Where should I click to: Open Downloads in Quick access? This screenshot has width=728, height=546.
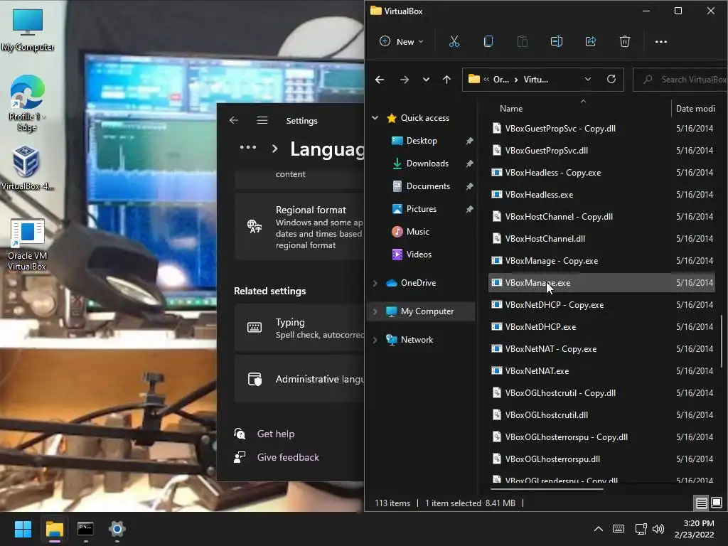[427, 164]
